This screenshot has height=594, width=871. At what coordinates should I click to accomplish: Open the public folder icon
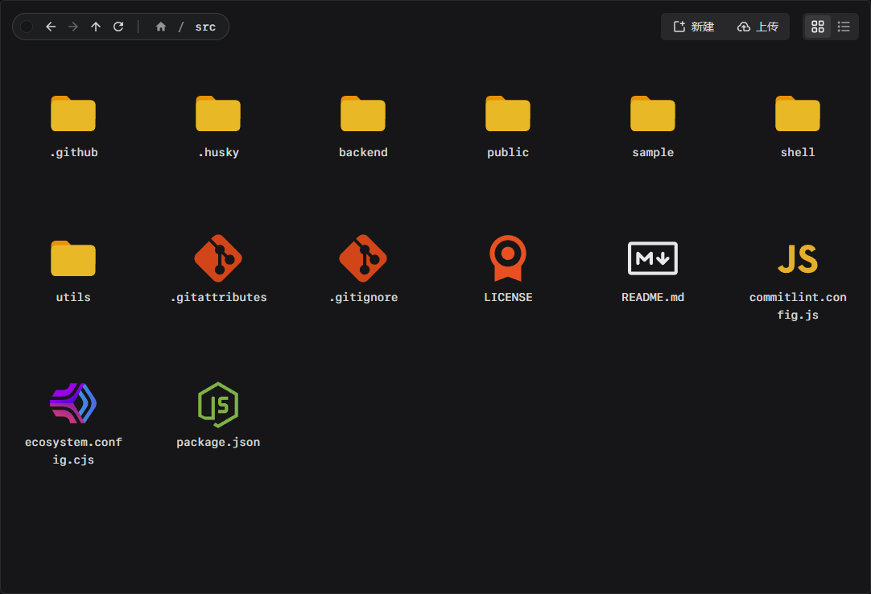pyautogui.click(x=508, y=113)
